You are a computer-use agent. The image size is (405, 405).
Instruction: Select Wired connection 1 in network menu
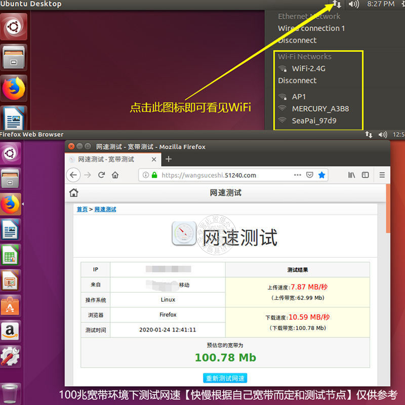coord(311,28)
